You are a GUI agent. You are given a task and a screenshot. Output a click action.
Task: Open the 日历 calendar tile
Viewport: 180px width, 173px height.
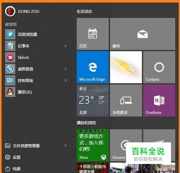coord(93,34)
